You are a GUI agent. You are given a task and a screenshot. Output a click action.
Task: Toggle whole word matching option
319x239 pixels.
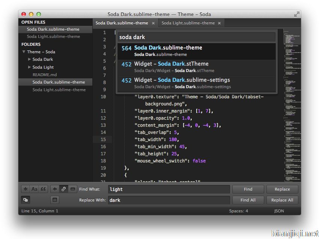(x=43, y=189)
